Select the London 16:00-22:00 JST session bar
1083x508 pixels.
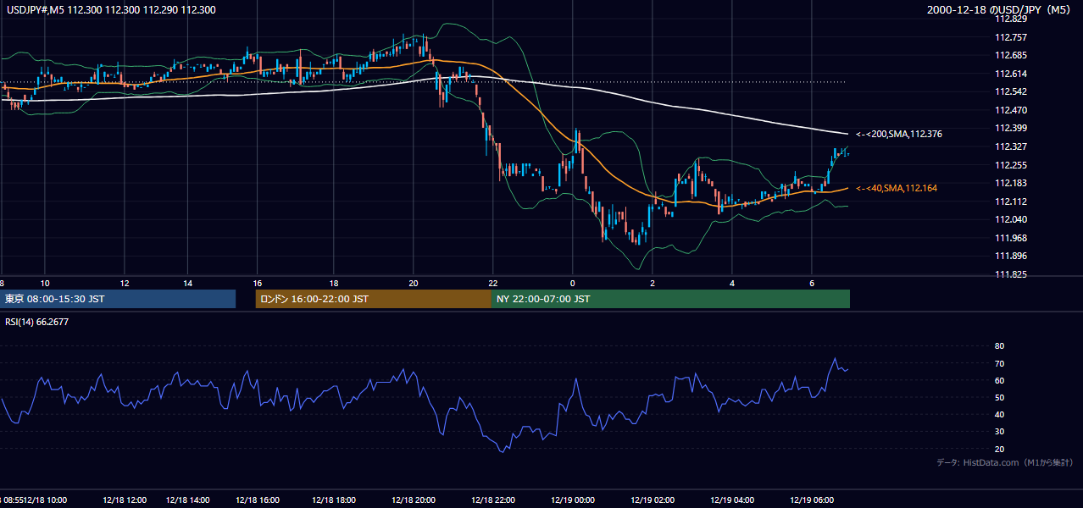coord(373,299)
